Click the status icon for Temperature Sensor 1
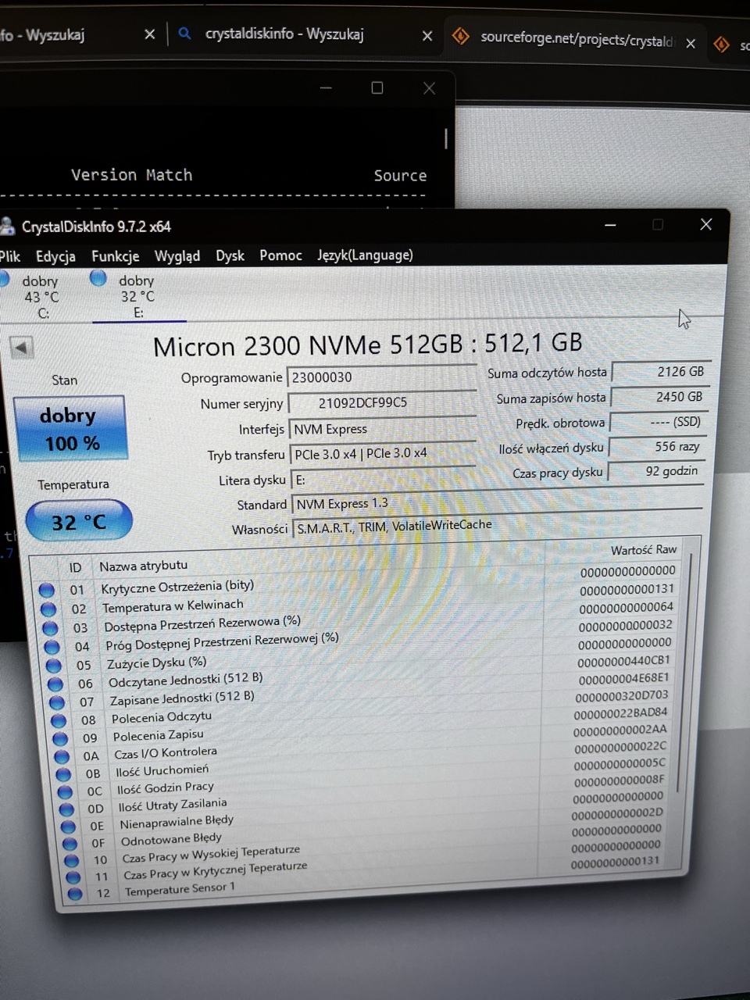Image resolution: width=750 pixels, height=1000 pixels. click(x=75, y=894)
